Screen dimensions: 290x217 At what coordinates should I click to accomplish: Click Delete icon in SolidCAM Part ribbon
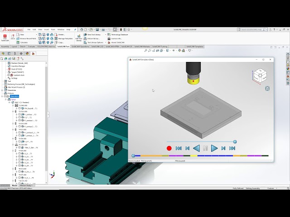pos(56,34)
